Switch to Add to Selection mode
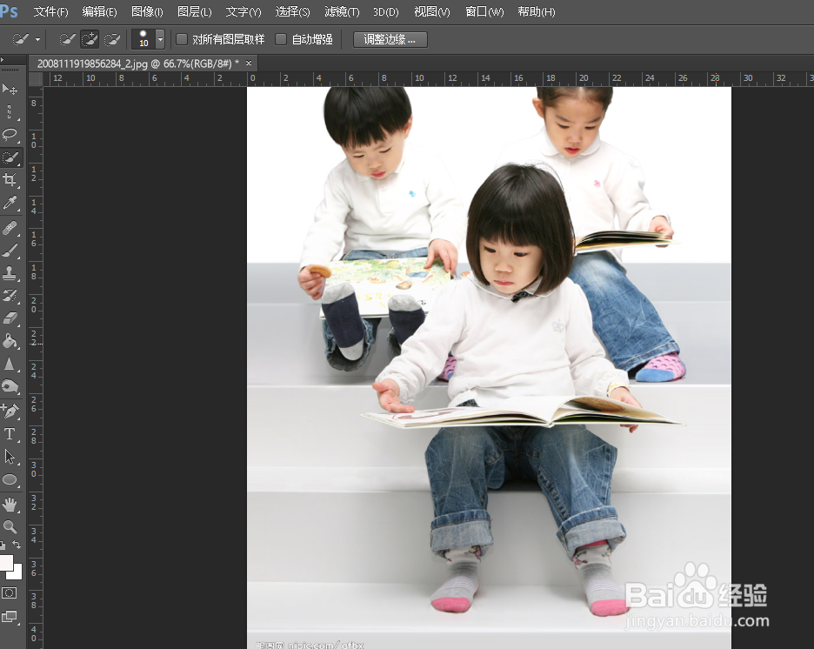Viewport: 814px width, 649px height. pyautogui.click(x=90, y=38)
